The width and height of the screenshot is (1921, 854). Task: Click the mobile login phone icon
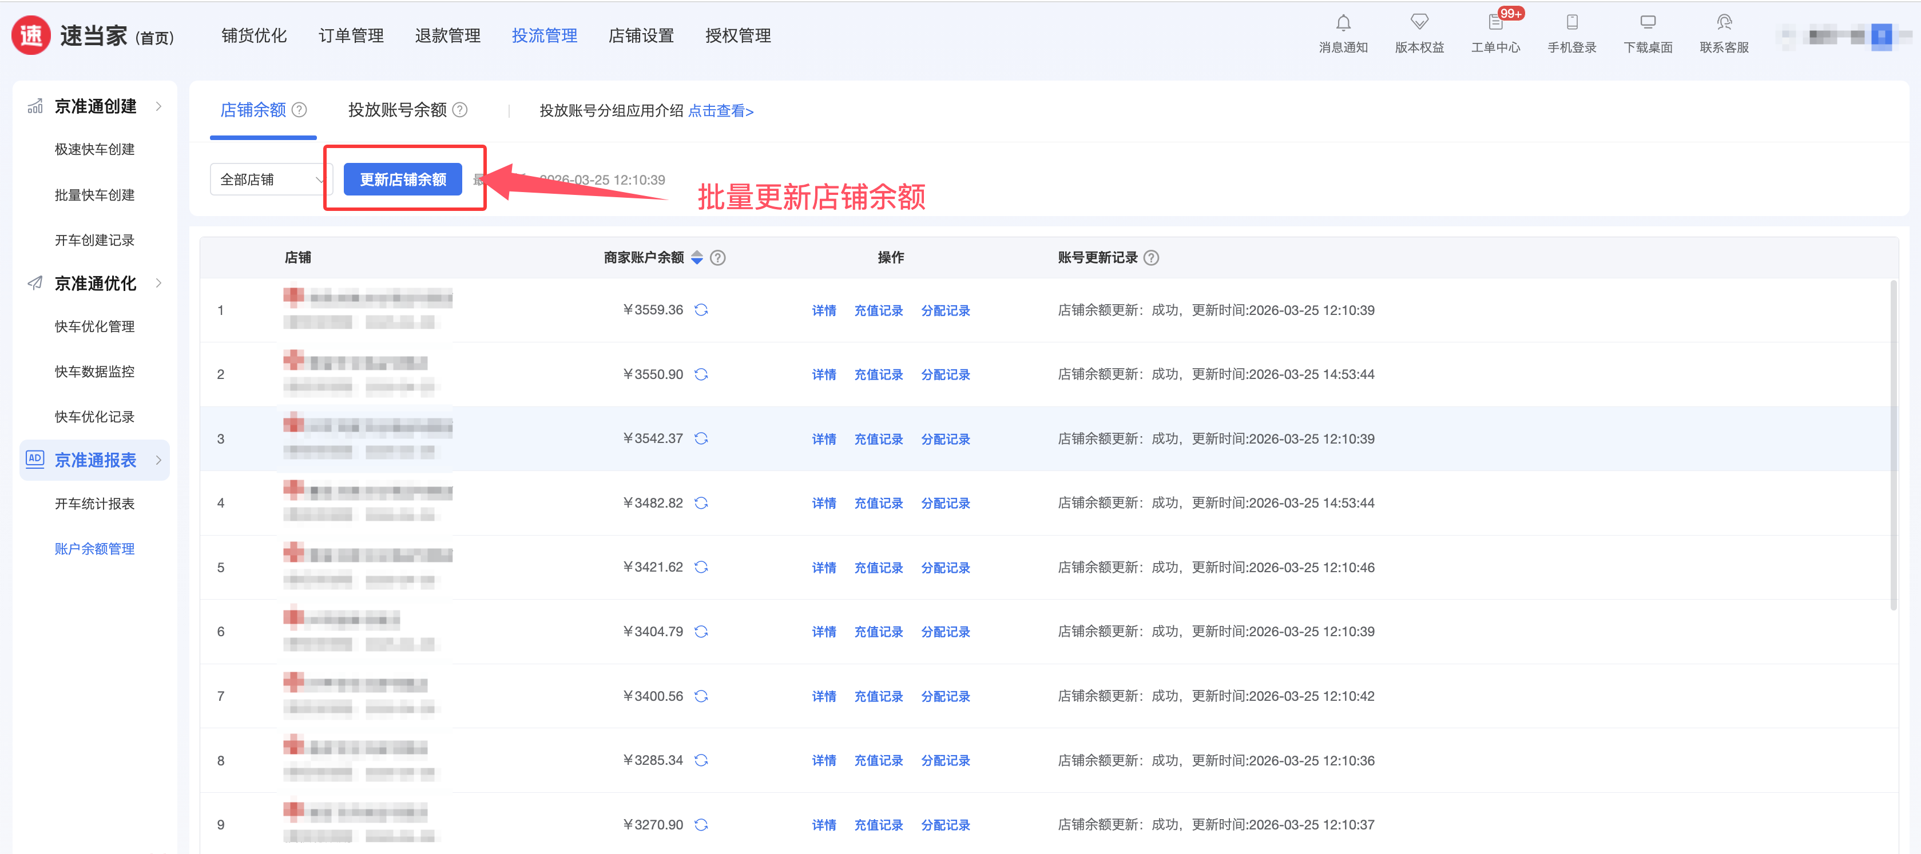coord(1571,22)
